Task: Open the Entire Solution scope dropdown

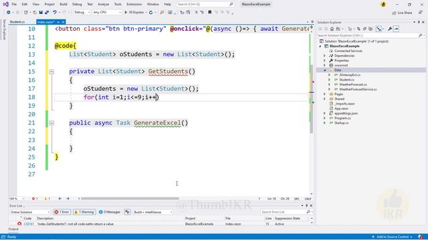Action: pos(30,212)
